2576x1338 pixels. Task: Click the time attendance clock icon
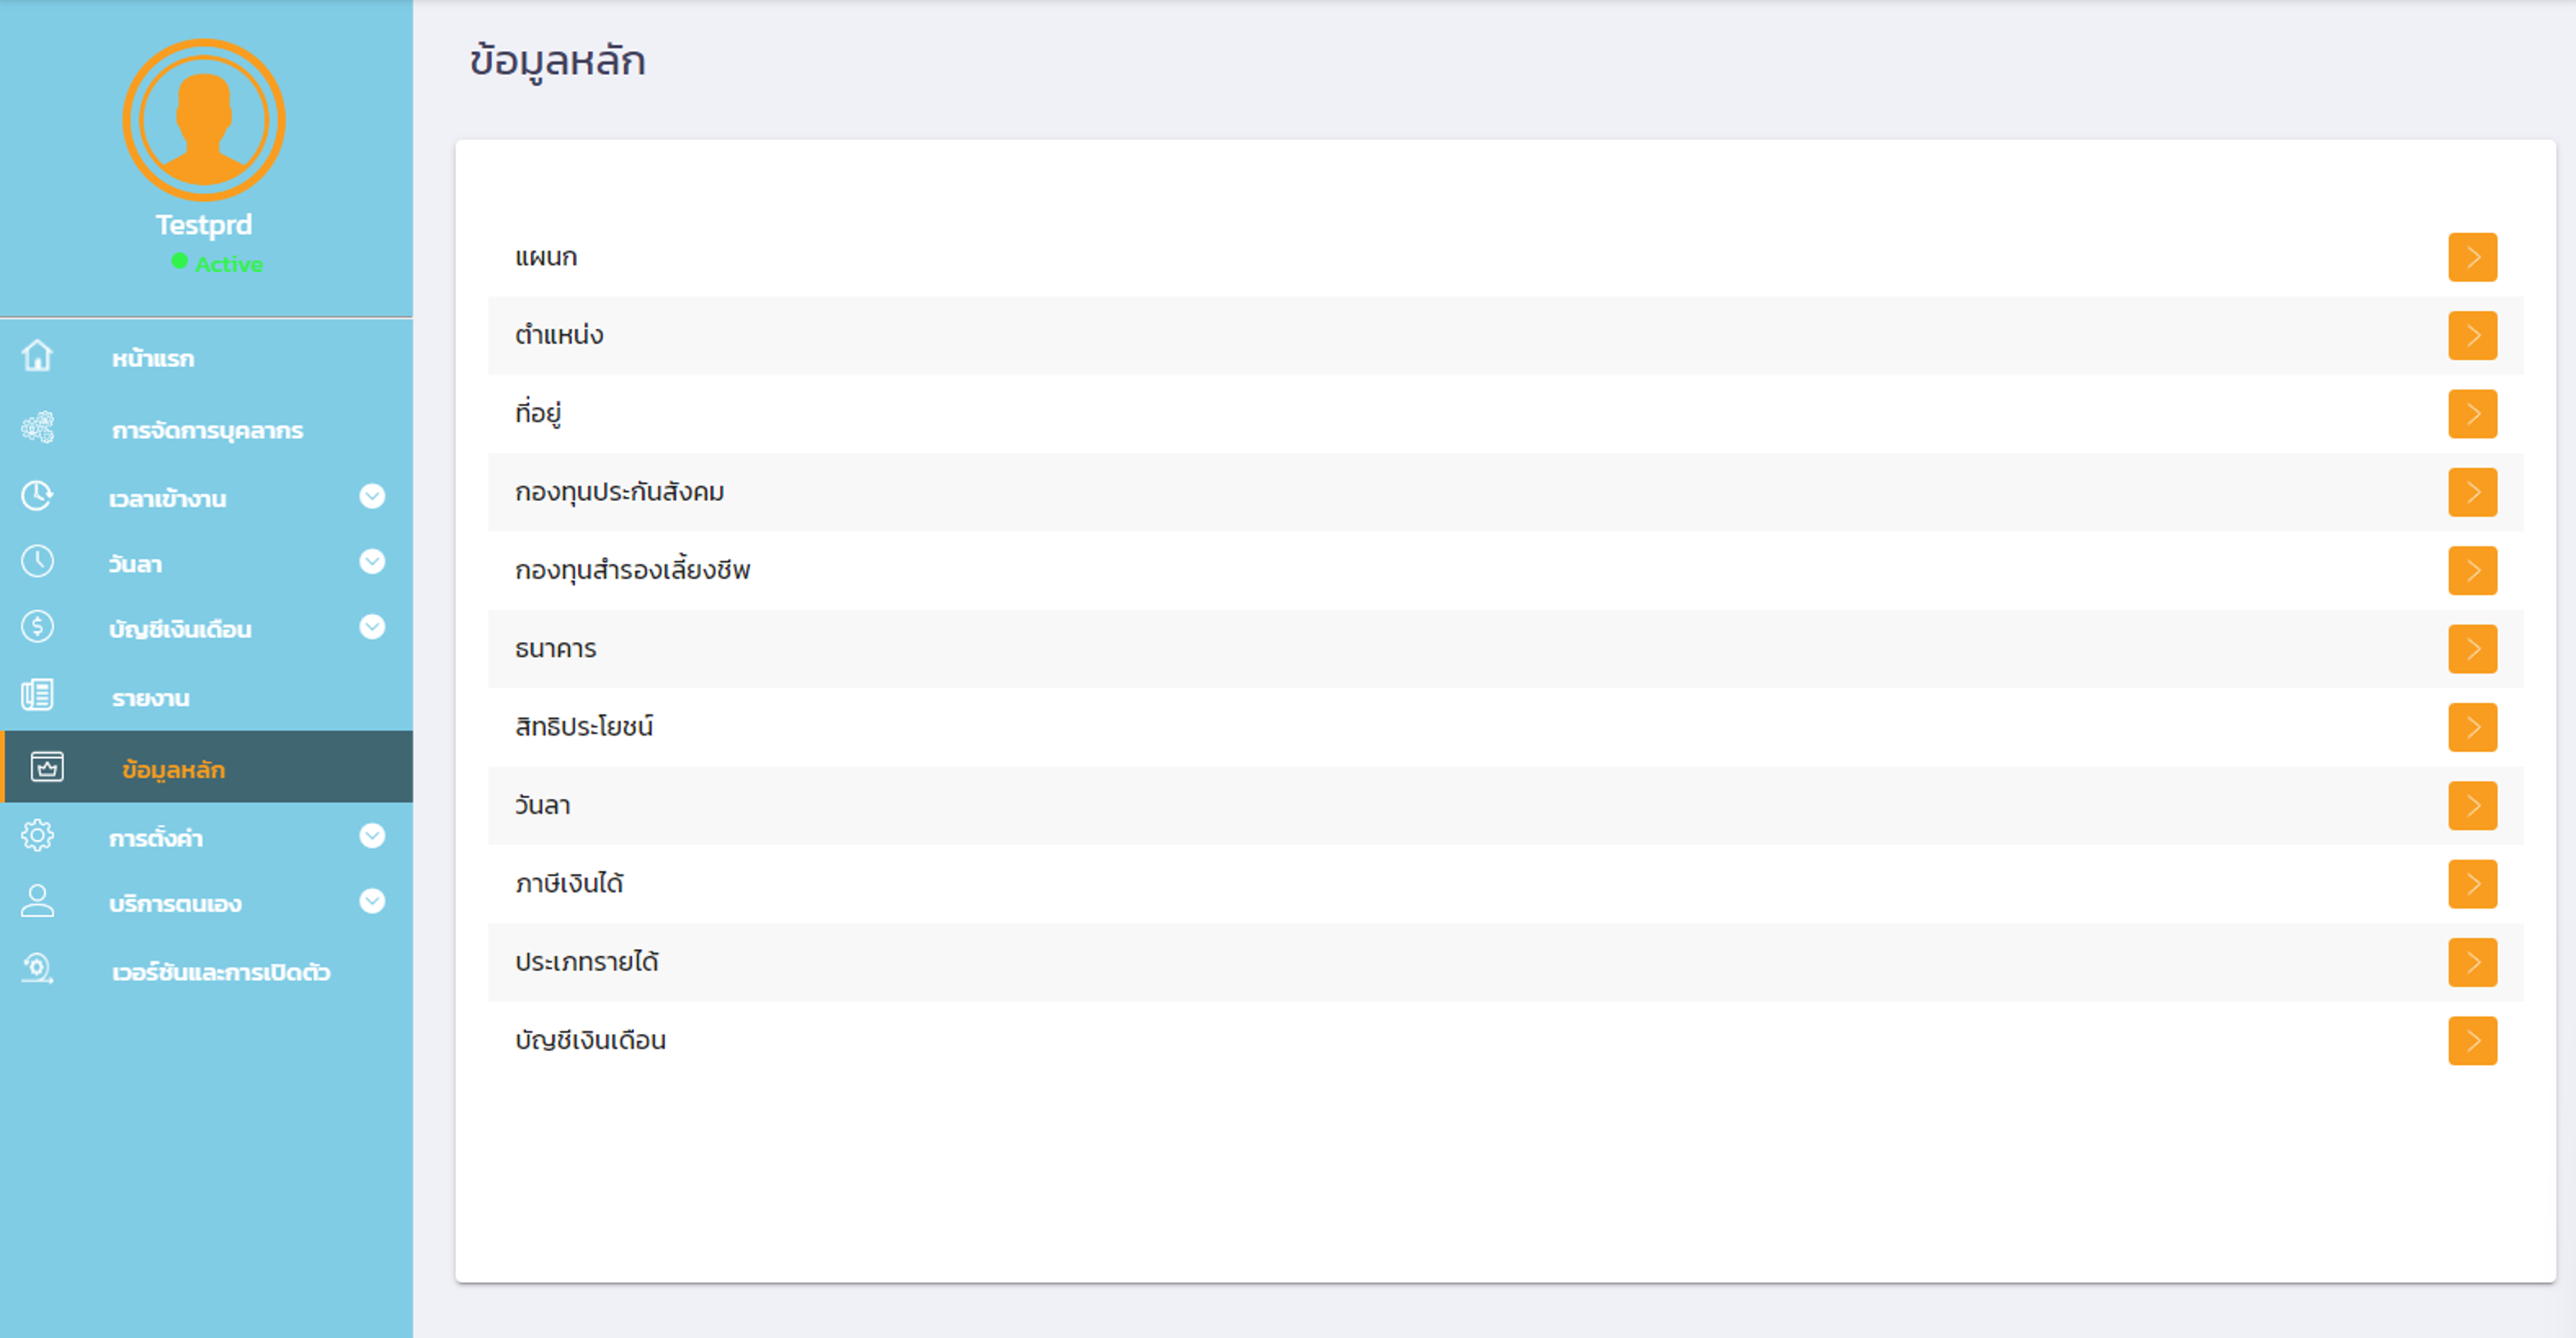pyautogui.click(x=38, y=495)
